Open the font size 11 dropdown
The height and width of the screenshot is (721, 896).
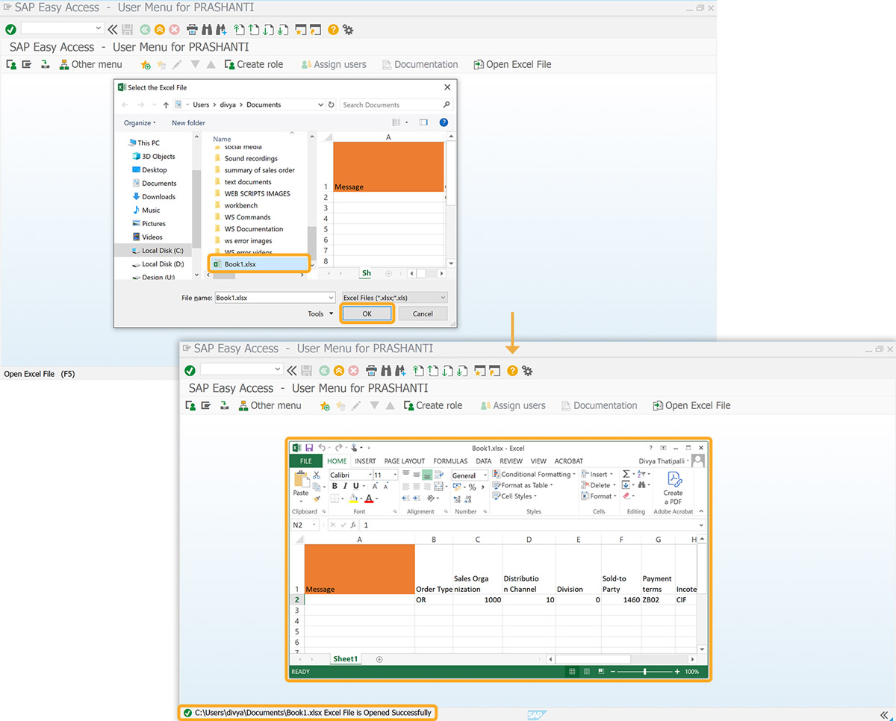(x=395, y=475)
